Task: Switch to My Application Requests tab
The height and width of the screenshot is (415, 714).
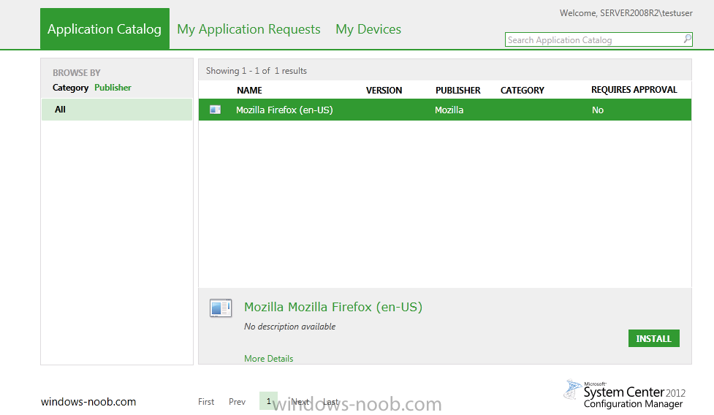Action: point(248,29)
